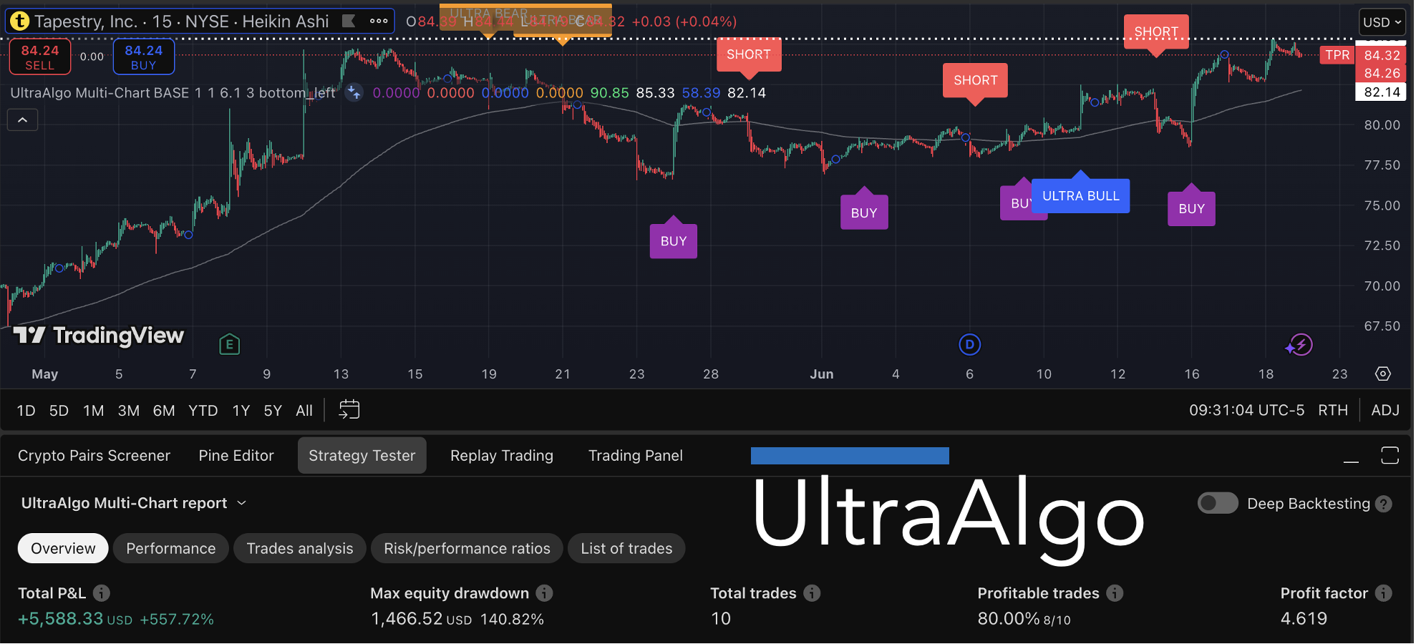1416x644 pixels.
Task: Set chart range to 1M
Action: (x=94, y=411)
